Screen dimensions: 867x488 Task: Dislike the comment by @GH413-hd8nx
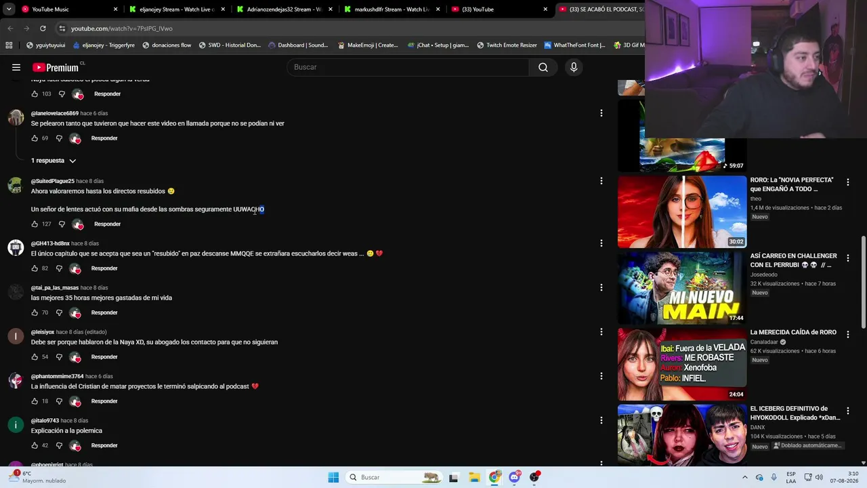click(x=59, y=268)
